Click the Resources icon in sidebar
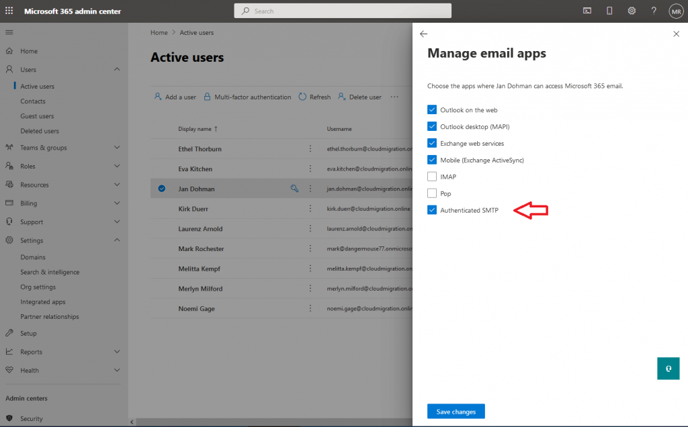The height and width of the screenshot is (427, 688). coord(9,185)
